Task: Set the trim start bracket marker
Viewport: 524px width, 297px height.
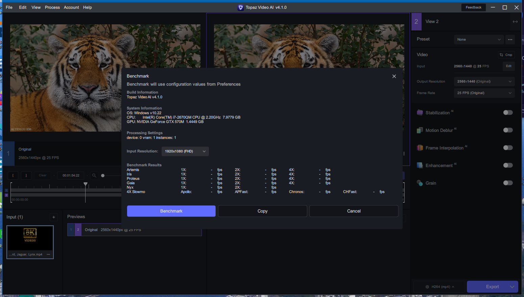Action: (x=13, y=175)
